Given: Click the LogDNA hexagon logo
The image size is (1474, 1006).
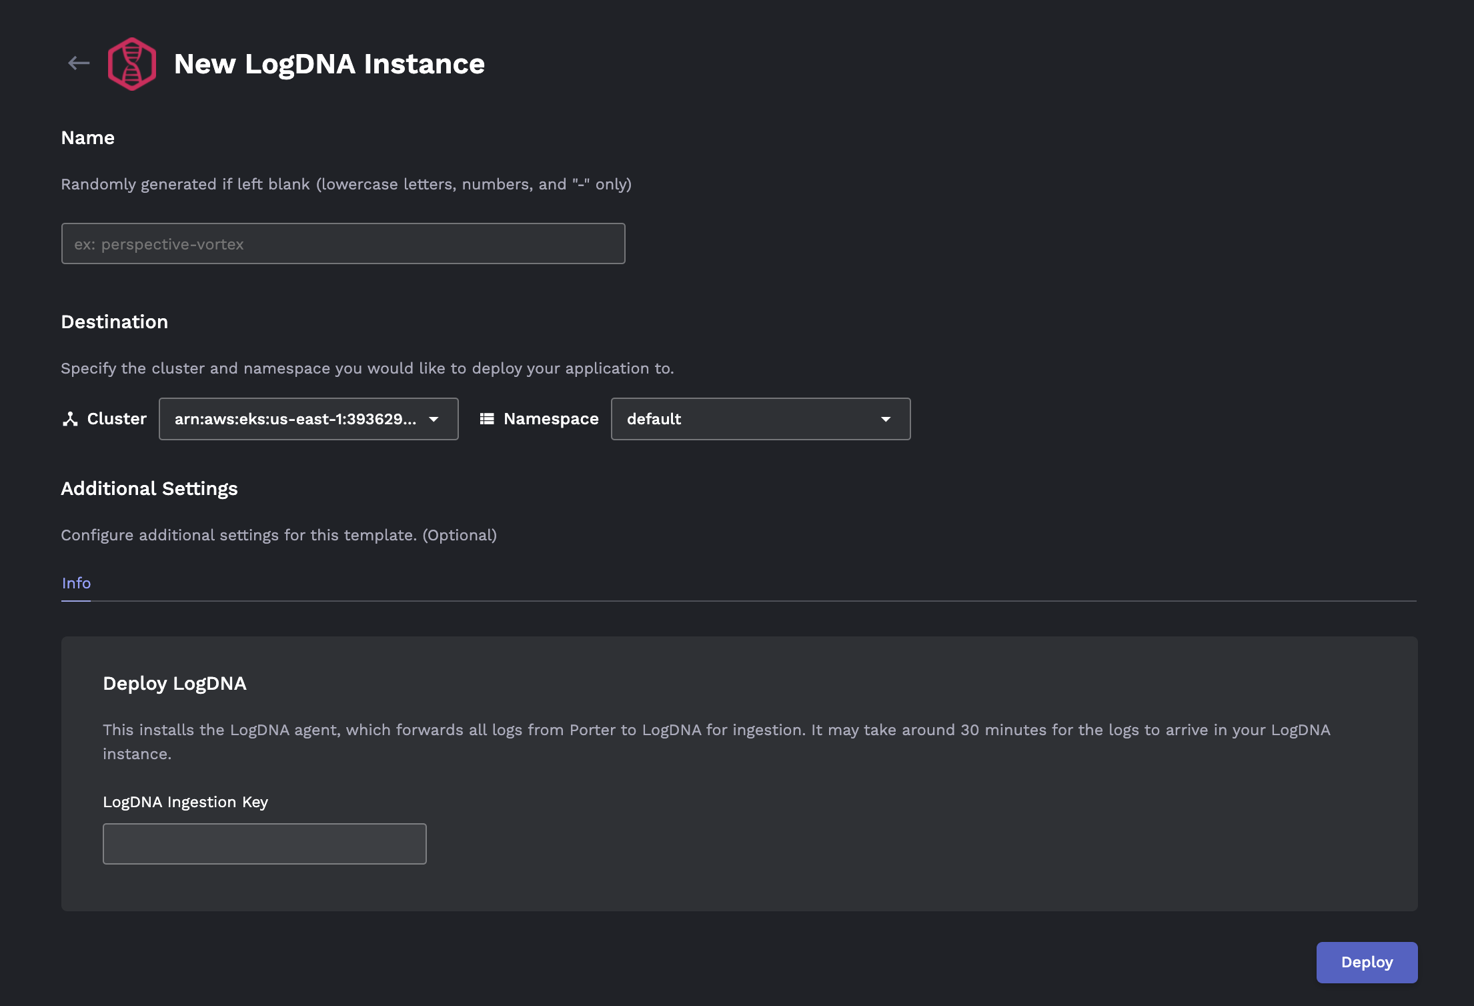Looking at the screenshot, I should coord(132,64).
